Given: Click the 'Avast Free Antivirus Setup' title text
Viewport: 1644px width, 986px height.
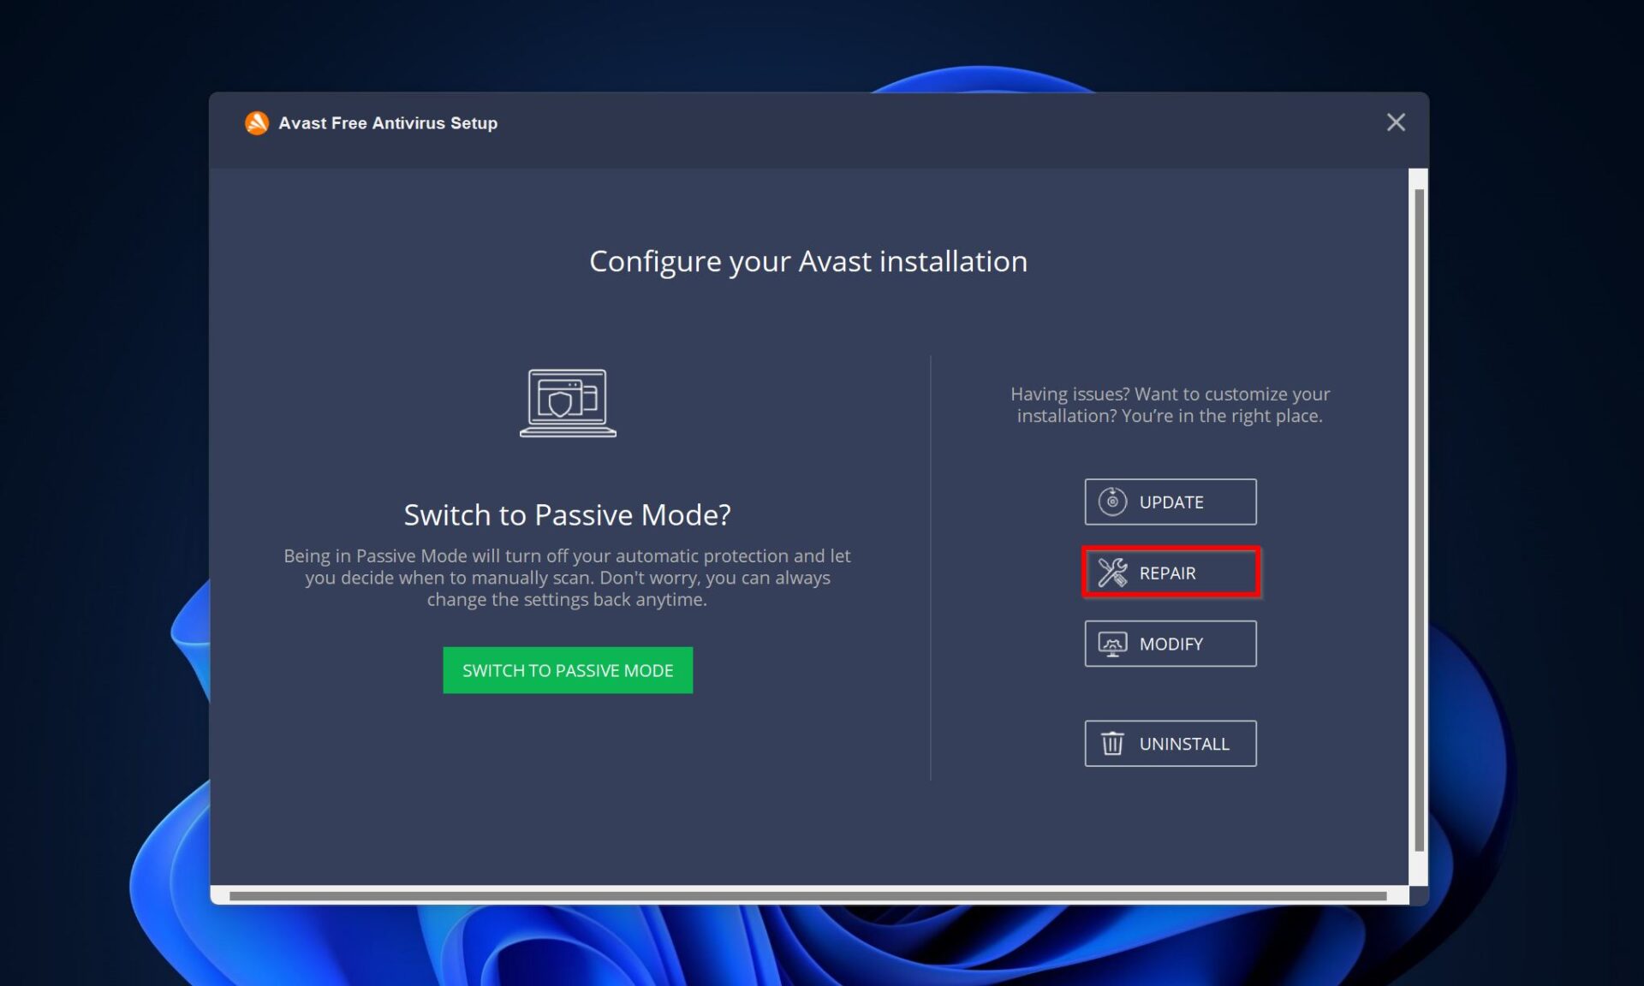Looking at the screenshot, I should pyautogui.click(x=388, y=123).
